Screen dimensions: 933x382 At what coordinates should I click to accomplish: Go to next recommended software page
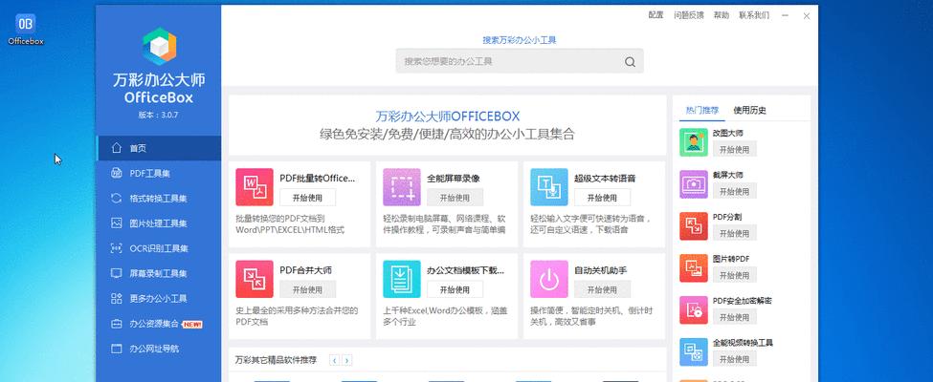pyautogui.click(x=347, y=361)
